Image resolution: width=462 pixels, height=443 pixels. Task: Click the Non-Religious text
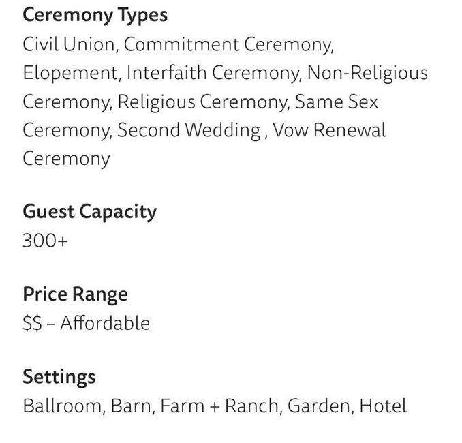[x=367, y=73]
